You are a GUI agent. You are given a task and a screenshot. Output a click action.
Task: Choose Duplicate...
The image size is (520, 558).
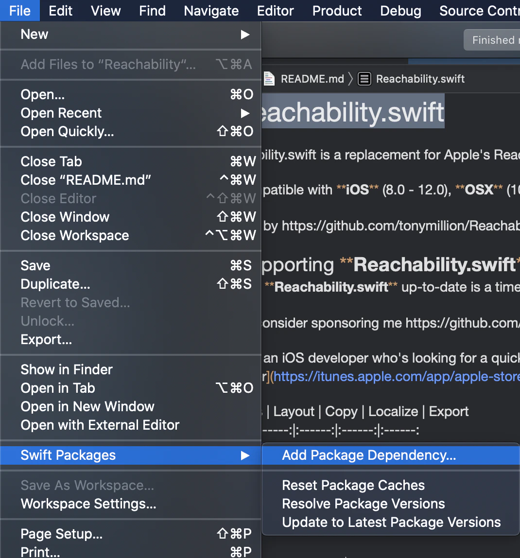coord(131,284)
